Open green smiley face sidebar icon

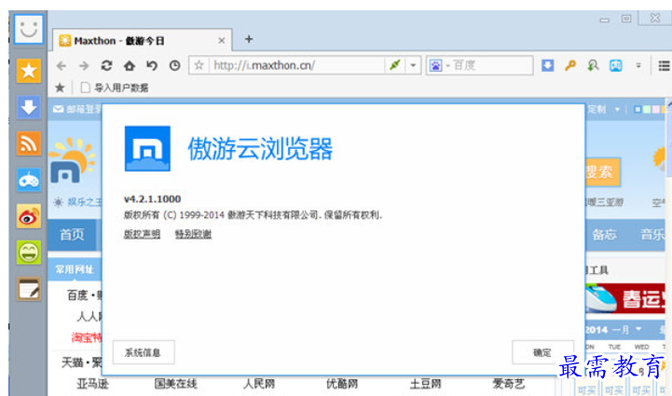click(29, 253)
